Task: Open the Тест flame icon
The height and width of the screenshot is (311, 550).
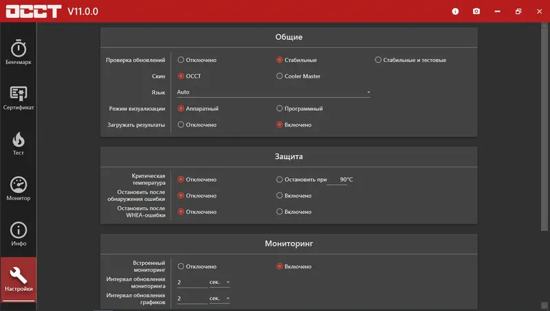Action: click(19, 140)
